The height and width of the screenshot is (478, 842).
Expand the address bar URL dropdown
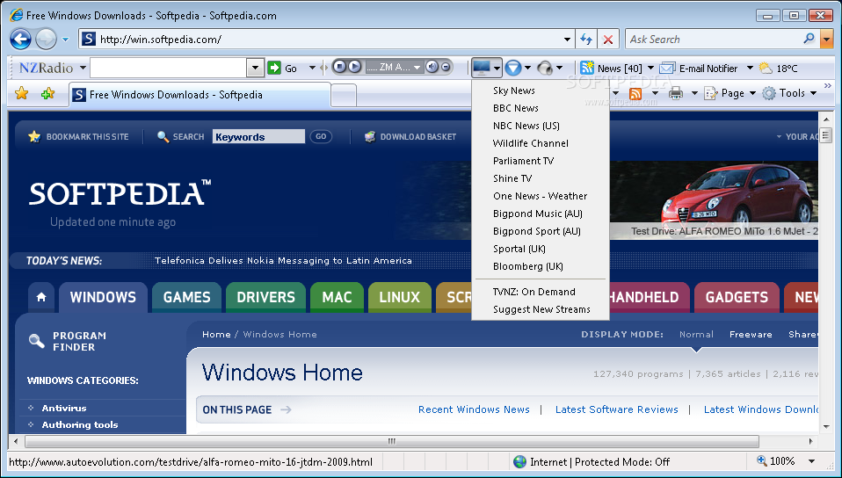[567, 40]
